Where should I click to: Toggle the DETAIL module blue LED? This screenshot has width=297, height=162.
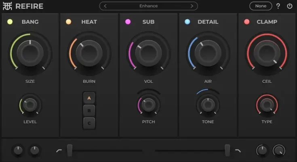(x=187, y=22)
